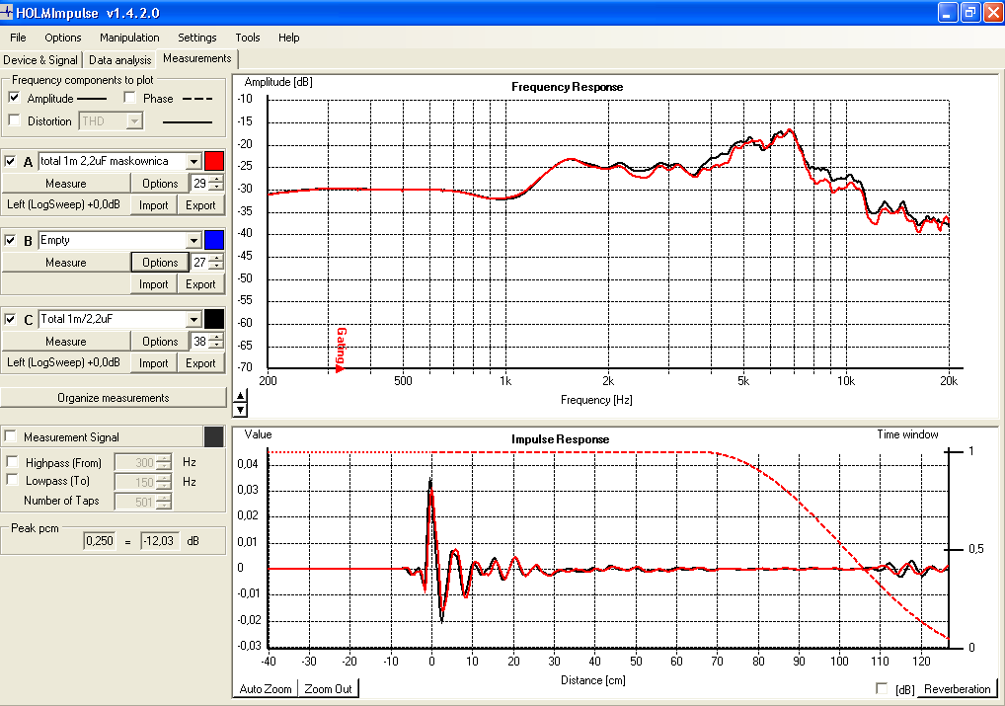Click the Peak pcm value field
The image size is (1005, 706).
pos(100,540)
